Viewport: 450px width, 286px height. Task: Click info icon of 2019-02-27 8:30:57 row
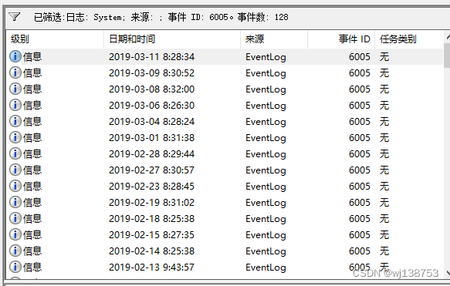pos(15,170)
